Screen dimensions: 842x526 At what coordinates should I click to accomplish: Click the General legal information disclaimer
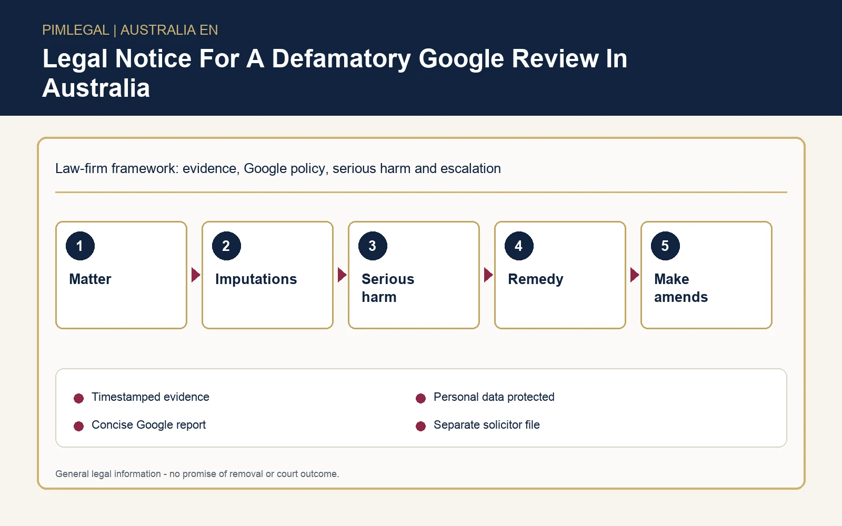click(197, 474)
